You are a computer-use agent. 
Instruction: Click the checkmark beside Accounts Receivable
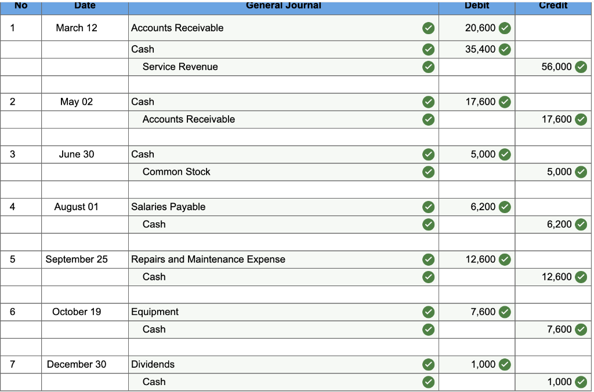point(429,28)
